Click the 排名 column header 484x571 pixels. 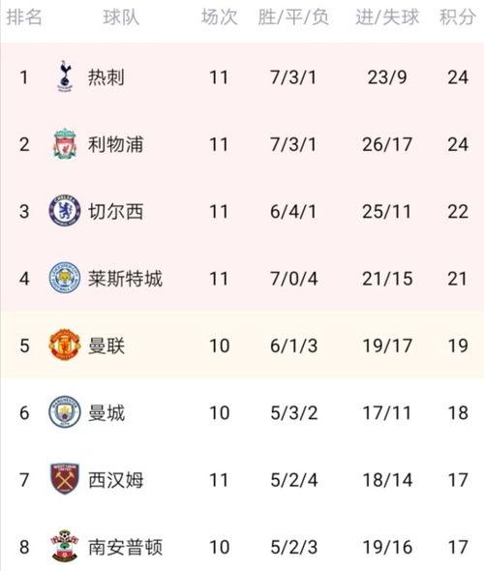click(24, 17)
